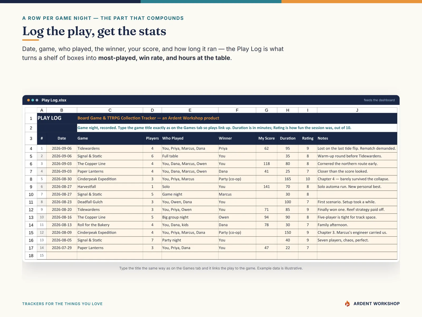Viewport: 422px width, 317px height.
Task: Click the ARDENT WORKSHOP brand text
Action: (x=377, y=304)
